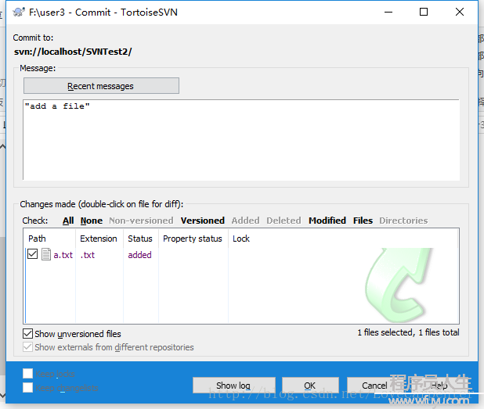Confirm the commit with OK

point(310,386)
